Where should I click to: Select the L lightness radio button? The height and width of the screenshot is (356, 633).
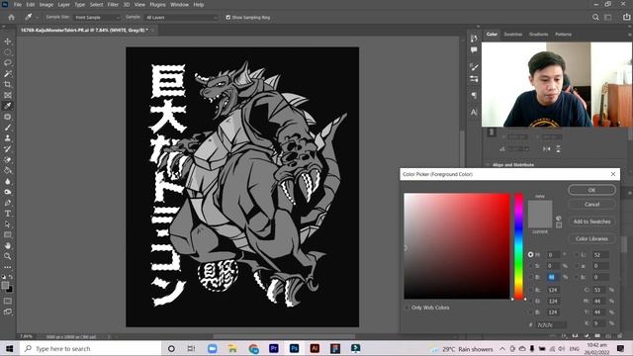pos(577,255)
